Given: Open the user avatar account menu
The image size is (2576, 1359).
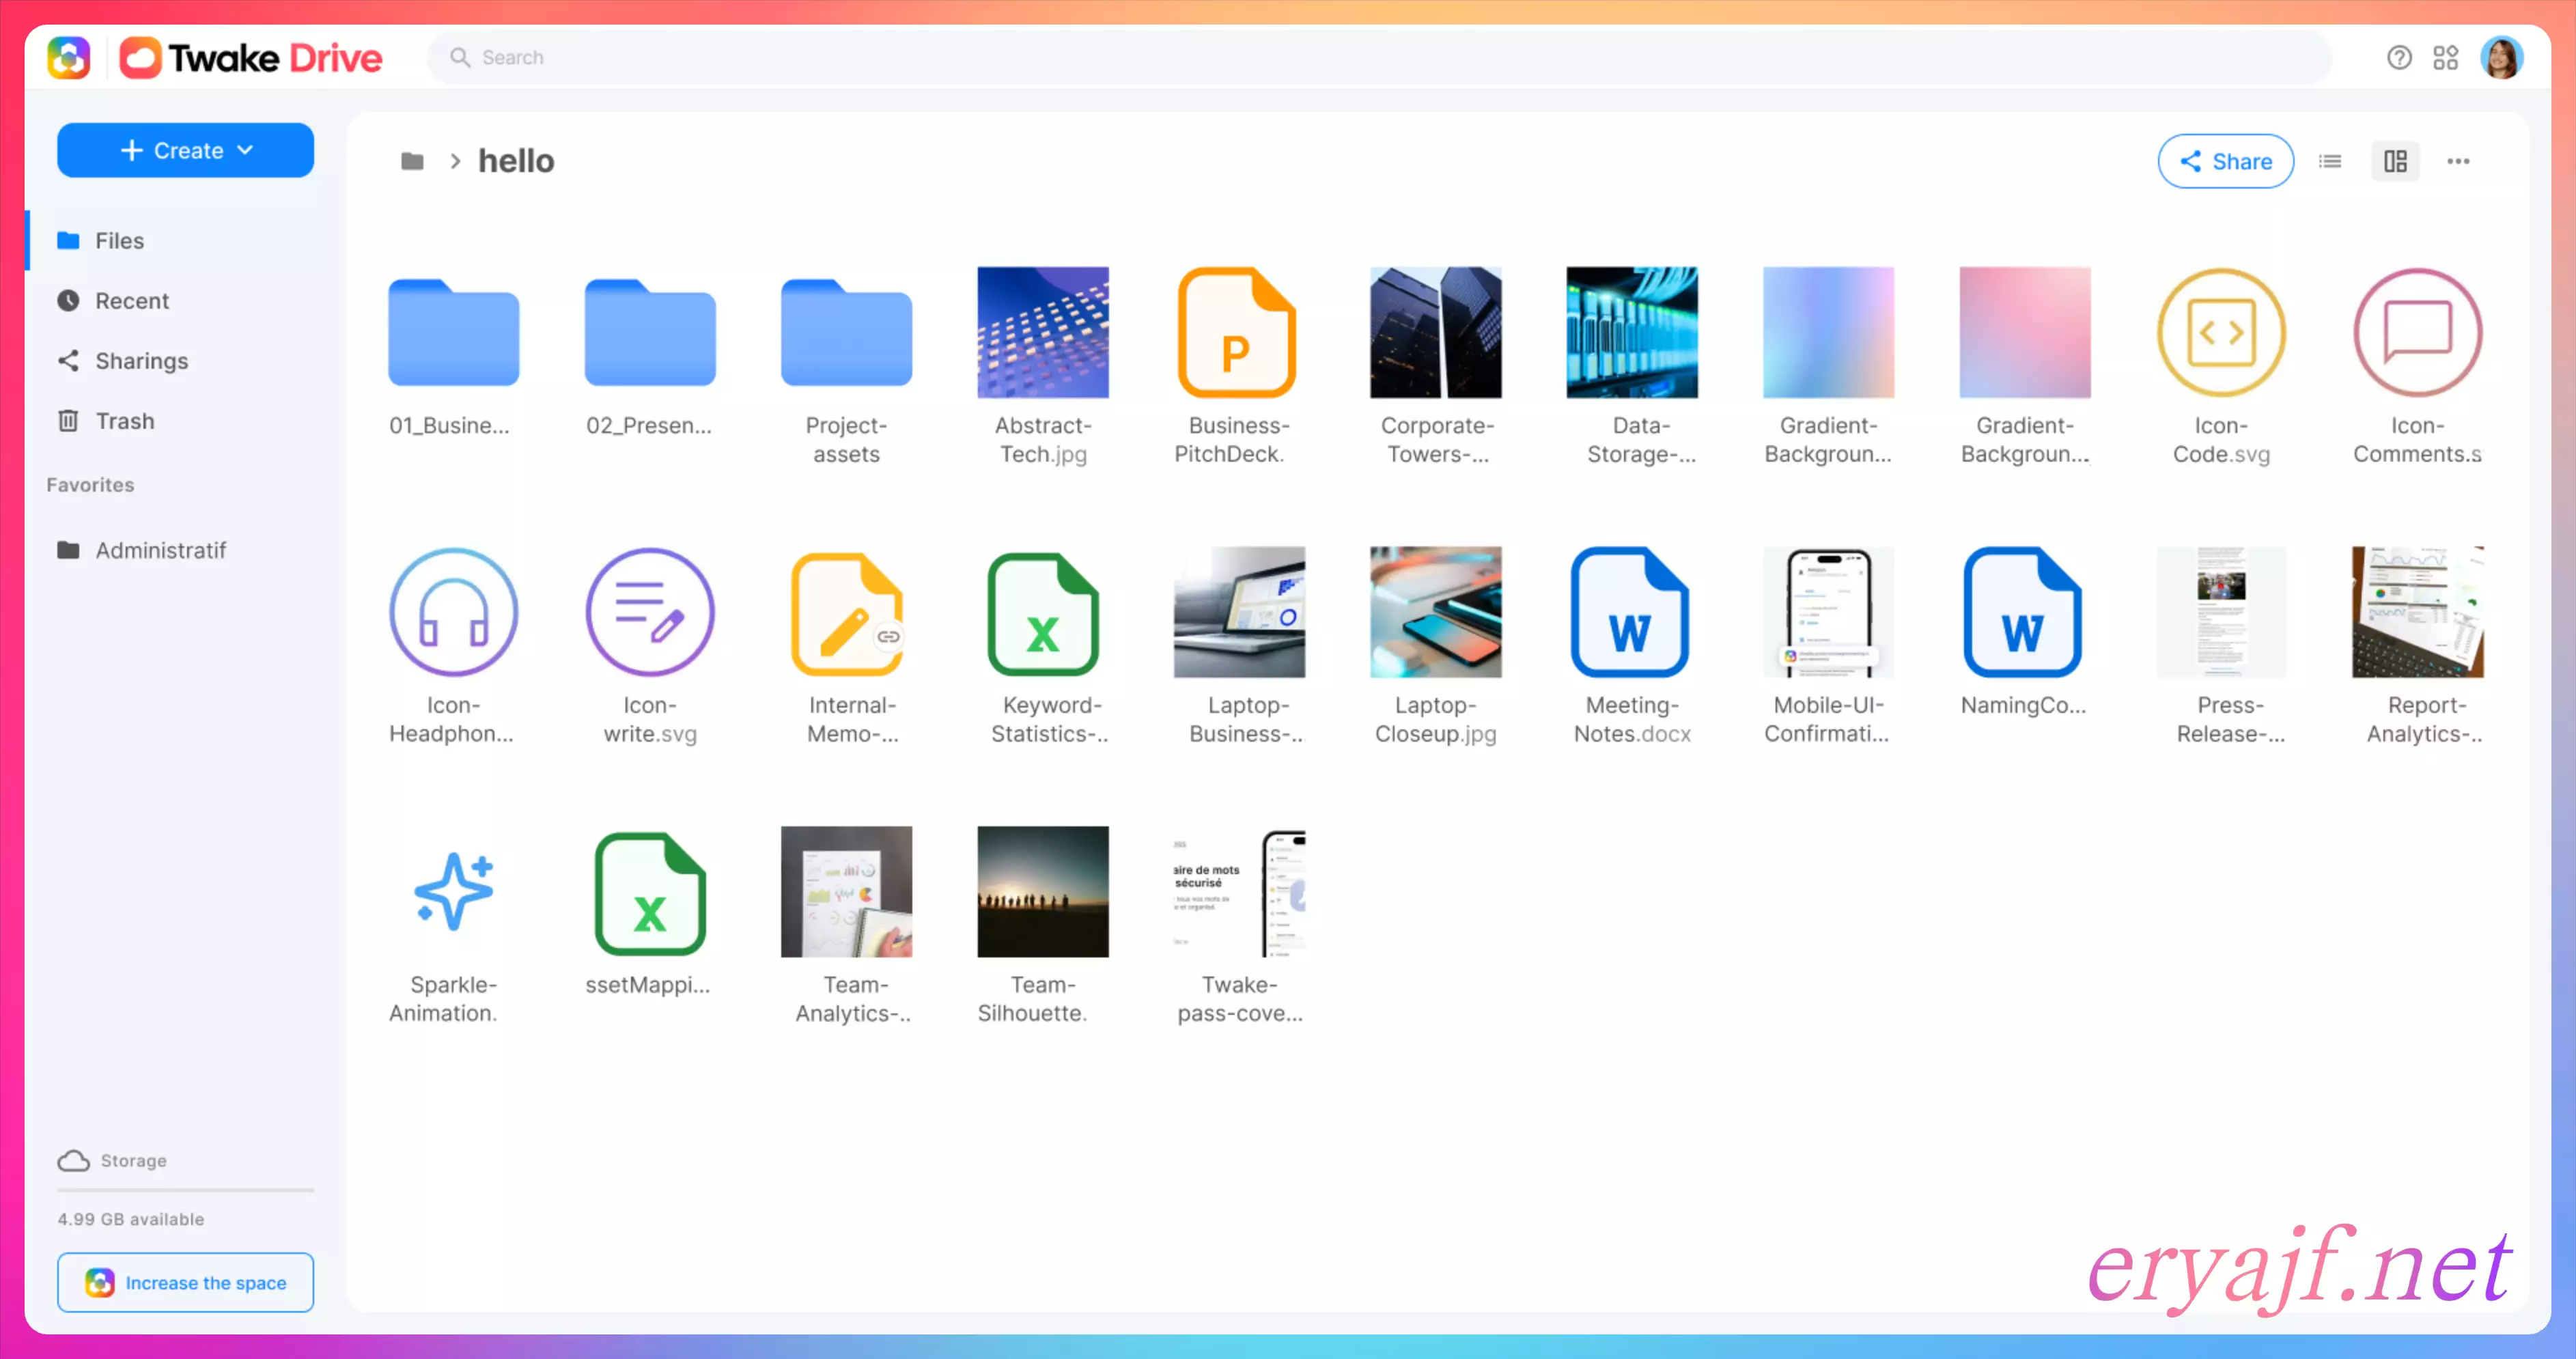Looking at the screenshot, I should click(2501, 58).
